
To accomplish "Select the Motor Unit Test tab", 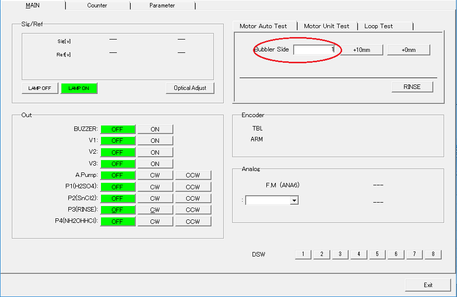I will click(x=327, y=26).
